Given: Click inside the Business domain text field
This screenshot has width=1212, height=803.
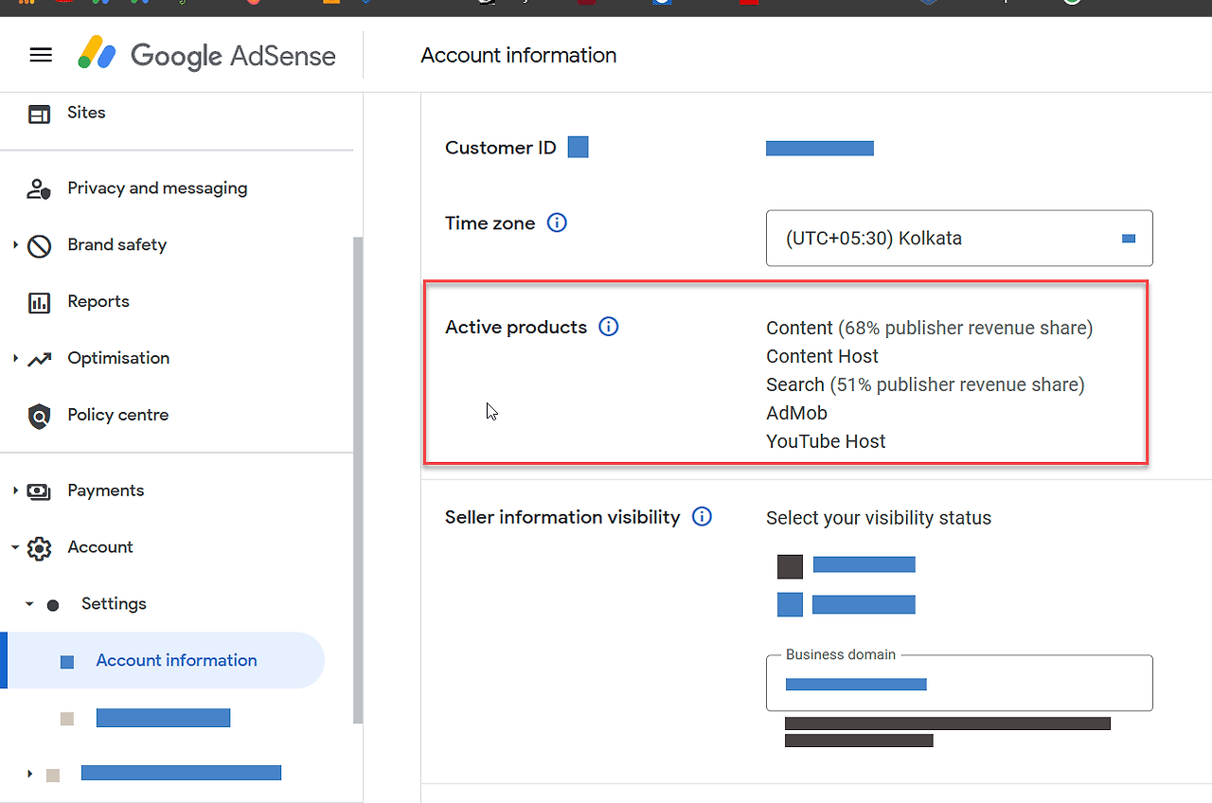Looking at the screenshot, I should point(958,684).
